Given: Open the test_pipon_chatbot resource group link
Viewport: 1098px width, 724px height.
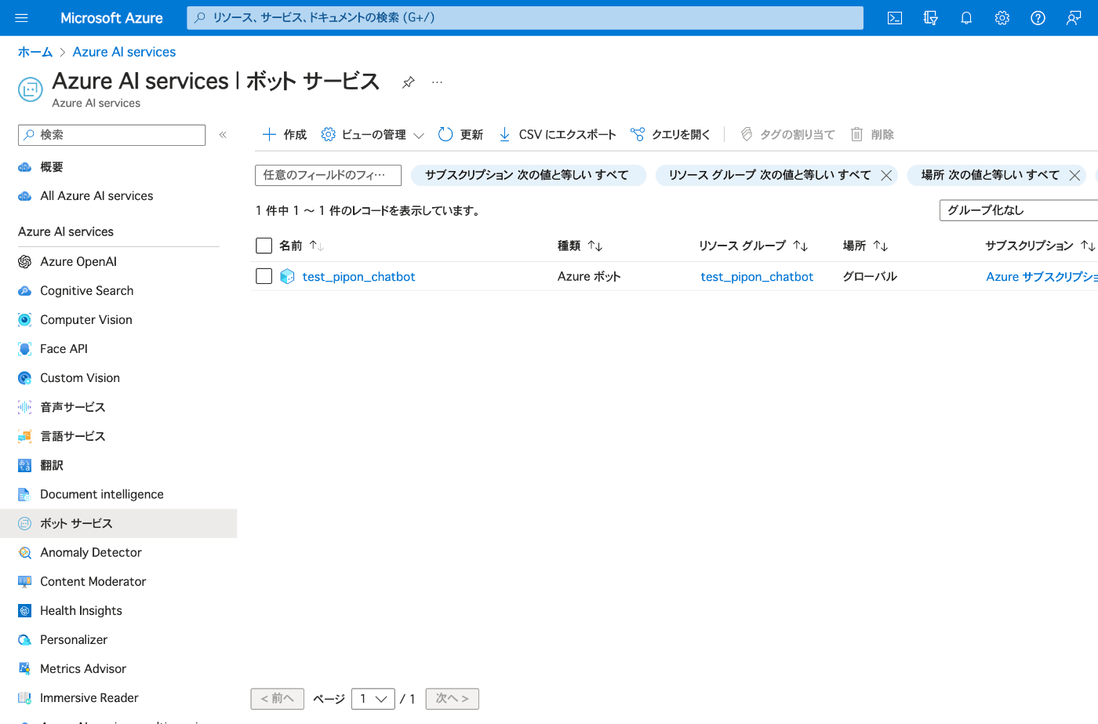Looking at the screenshot, I should (x=757, y=277).
